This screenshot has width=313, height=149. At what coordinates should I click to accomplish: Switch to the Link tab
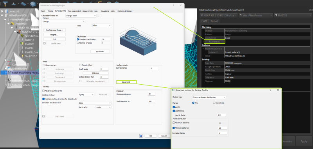click(x=96, y=11)
